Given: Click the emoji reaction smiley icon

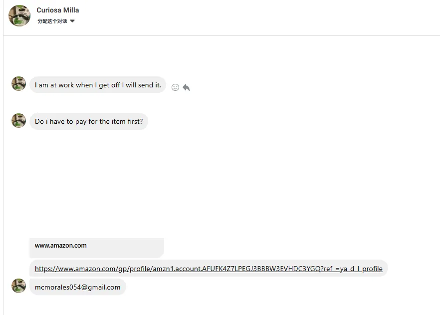Looking at the screenshot, I should (175, 87).
